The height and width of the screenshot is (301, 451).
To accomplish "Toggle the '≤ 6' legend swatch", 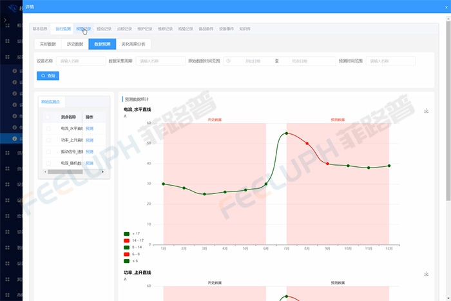I will click(126, 261).
